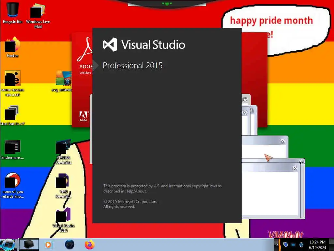The height and width of the screenshot is (251, 334).
Task: Click the Visual Studio logo on splash
Action: pyautogui.click(x=110, y=44)
